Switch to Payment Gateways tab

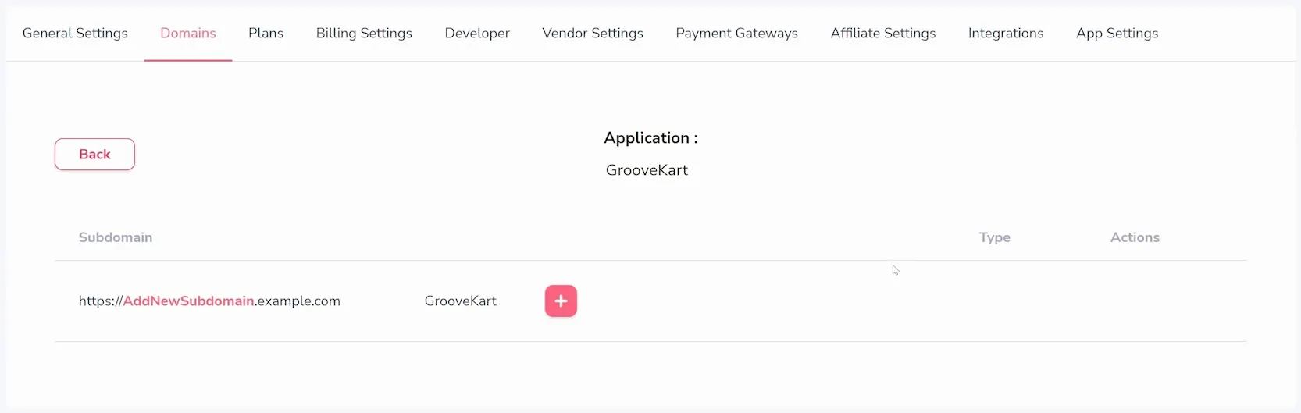pyautogui.click(x=737, y=33)
